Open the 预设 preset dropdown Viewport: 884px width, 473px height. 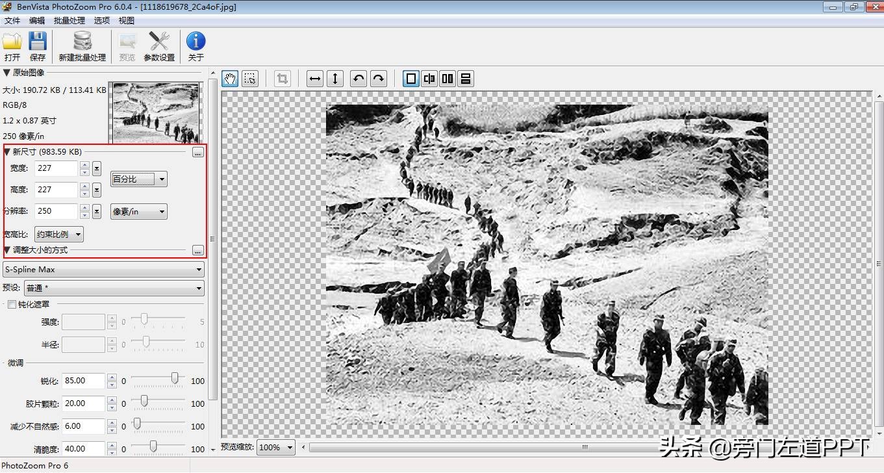(x=114, y=288)
